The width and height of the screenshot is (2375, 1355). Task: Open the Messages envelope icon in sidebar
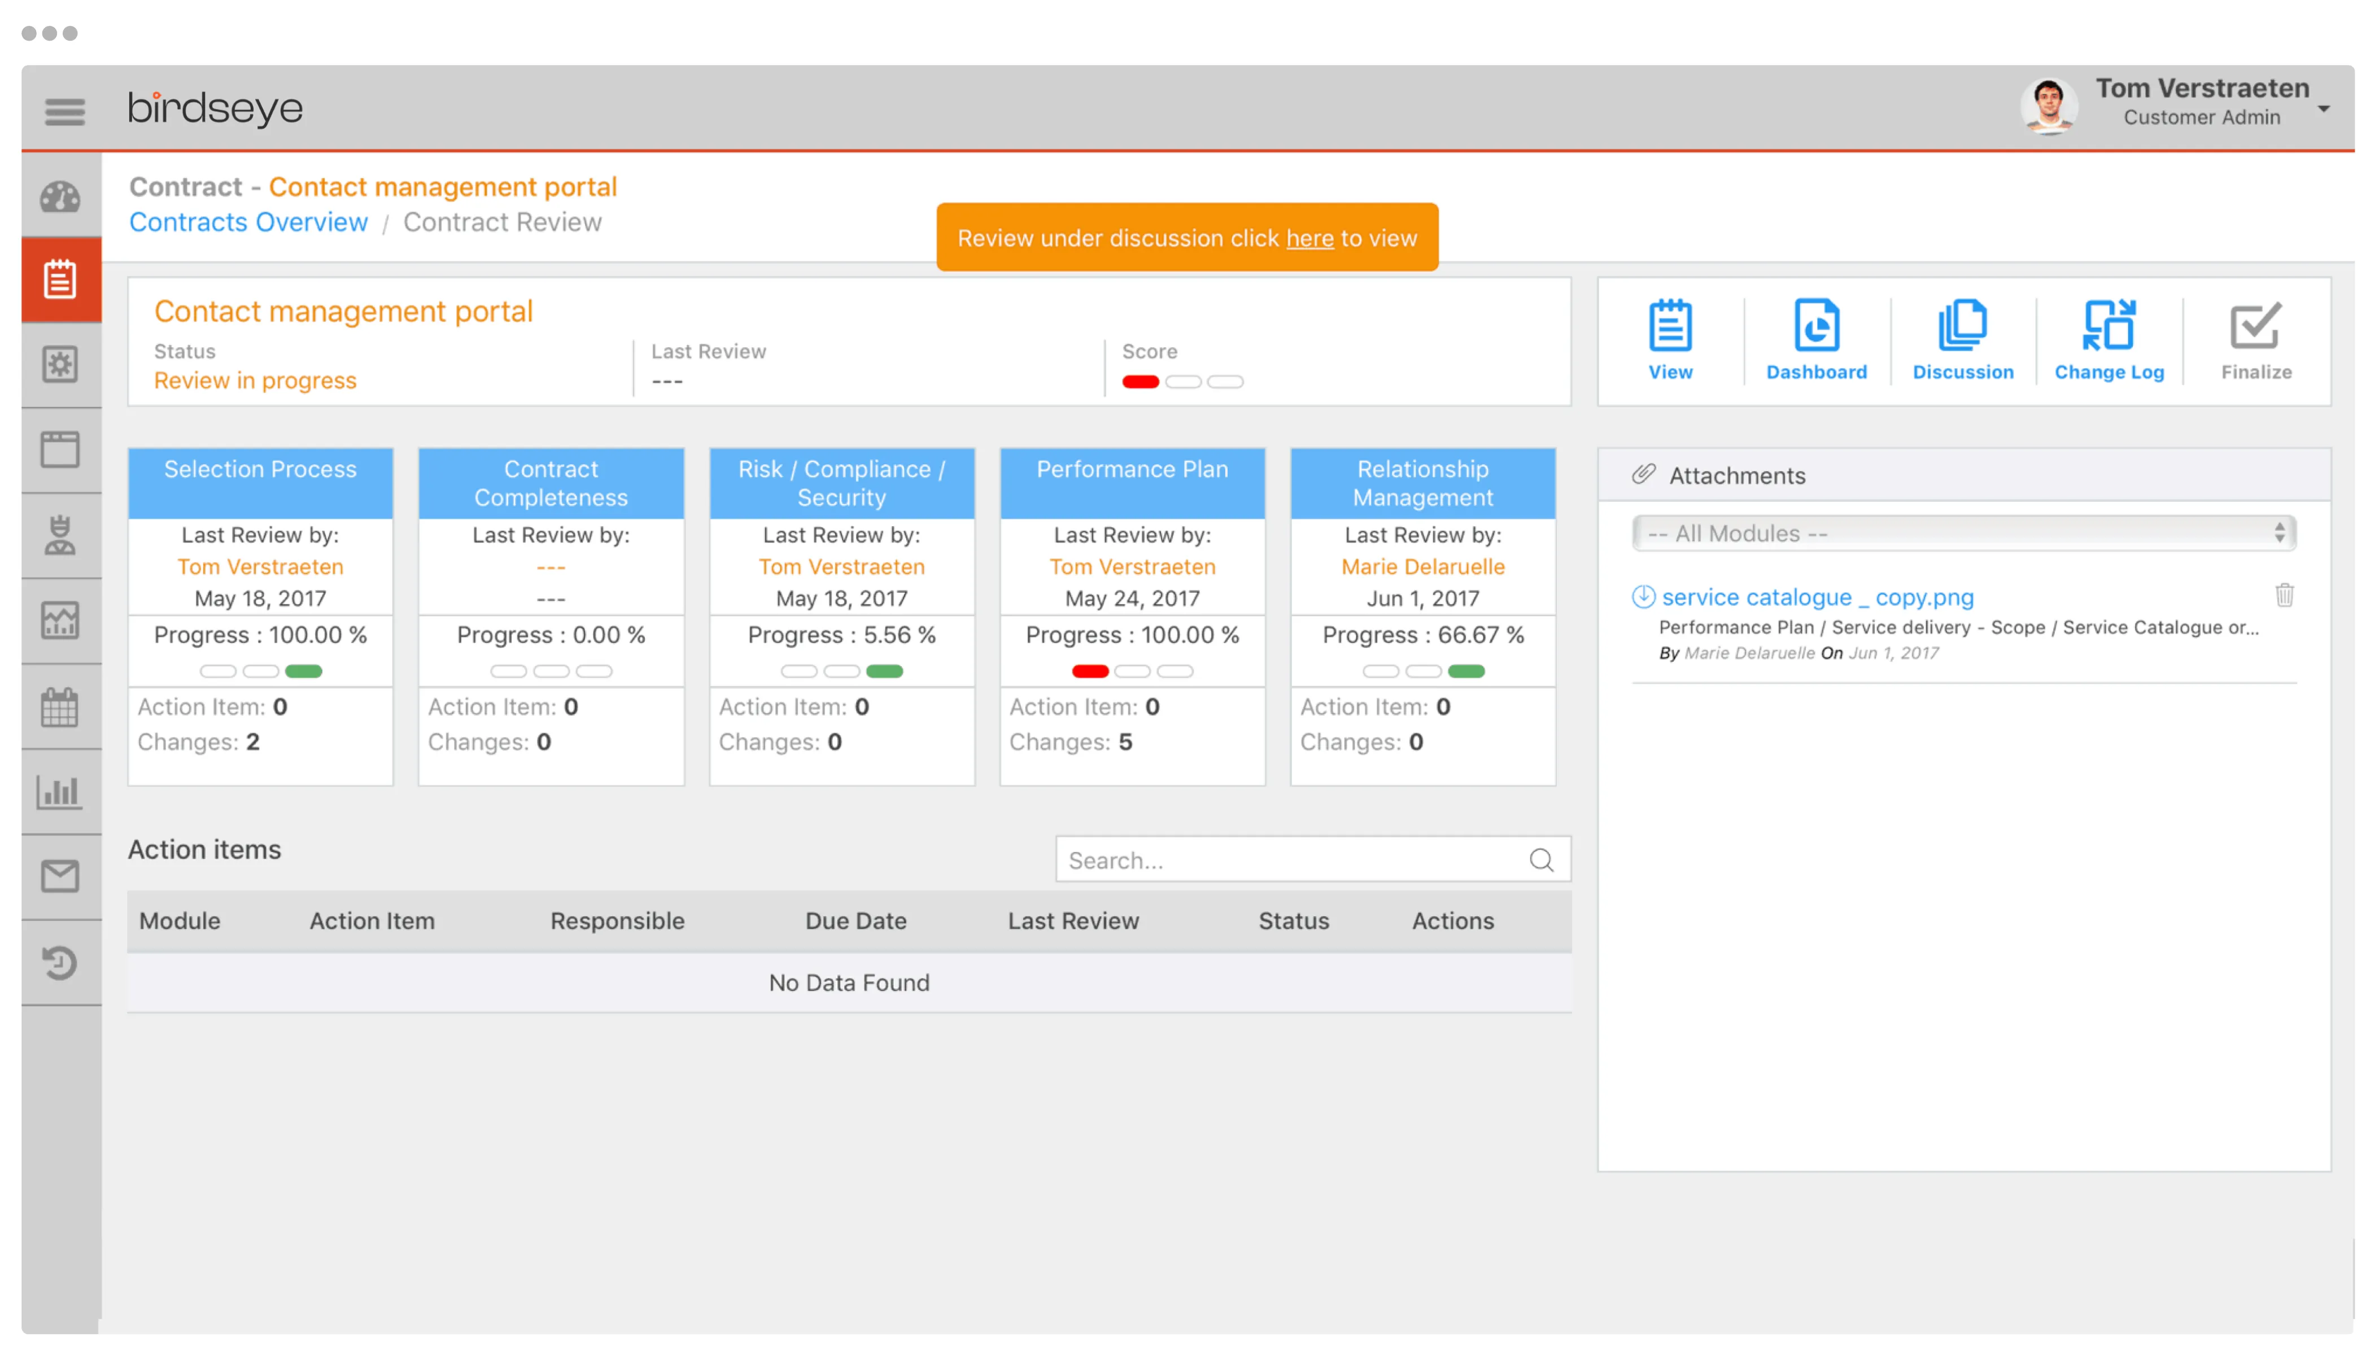60,875
